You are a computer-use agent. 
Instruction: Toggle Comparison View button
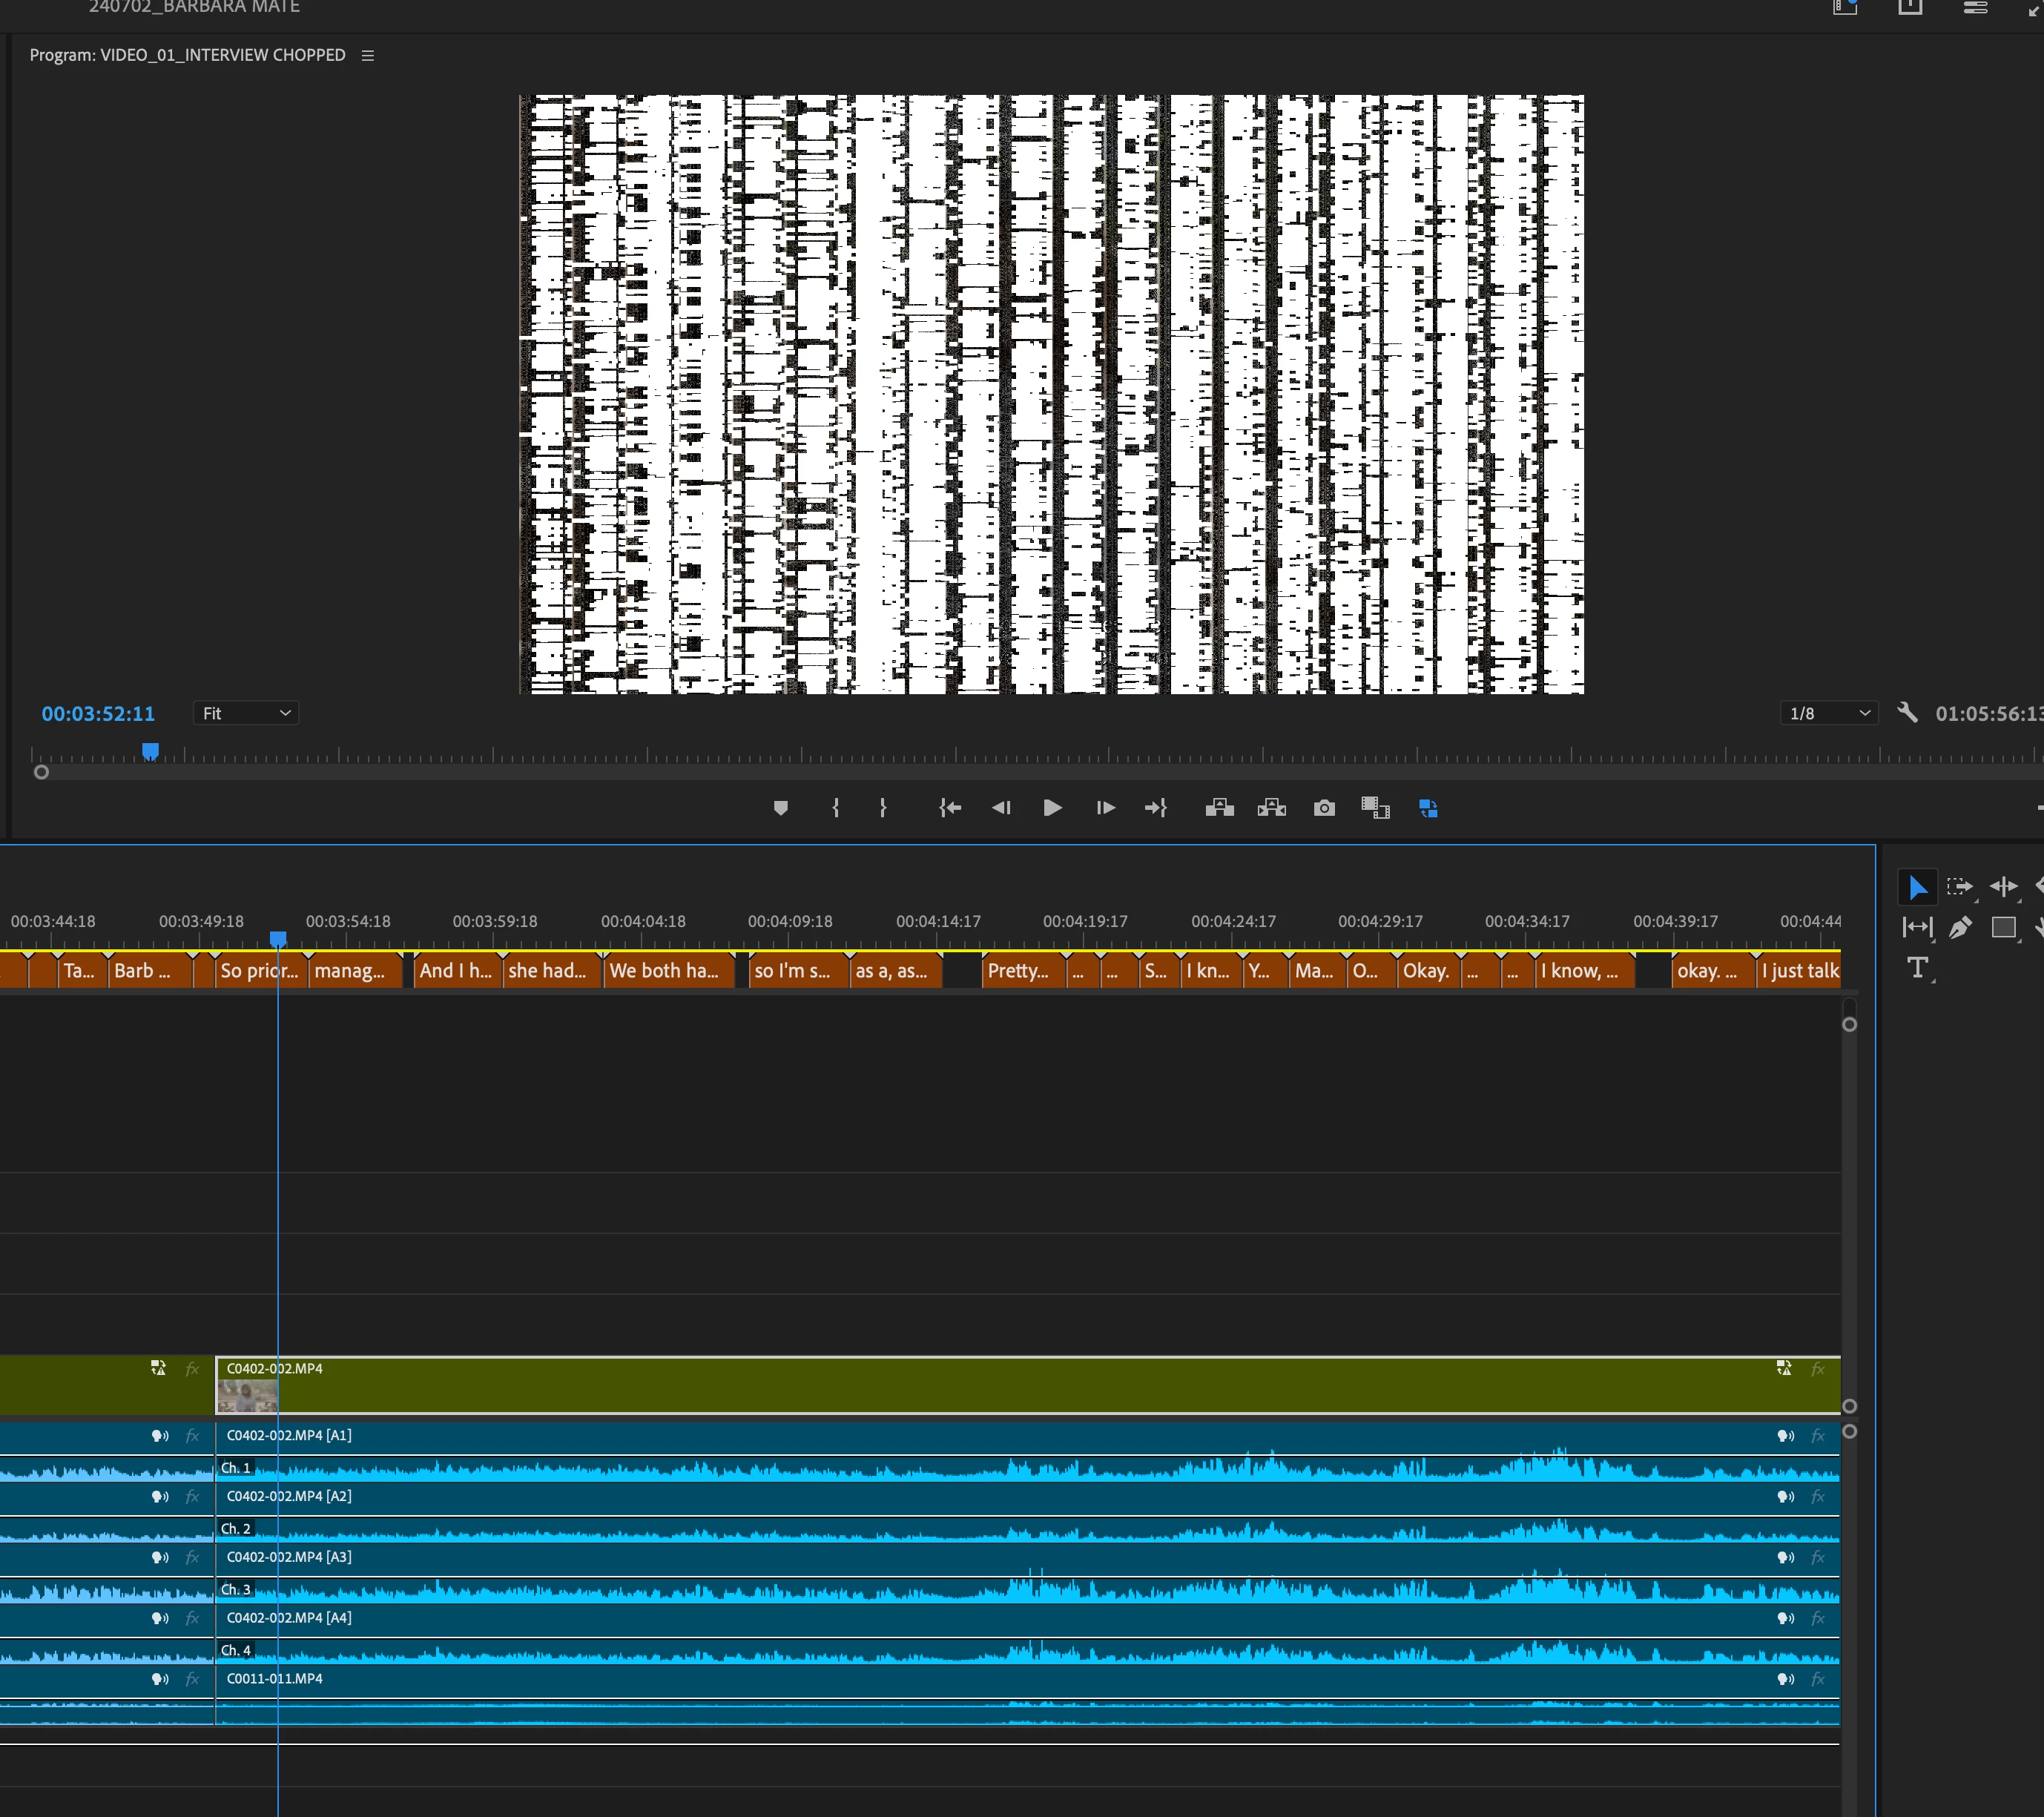pos(1375,808)
